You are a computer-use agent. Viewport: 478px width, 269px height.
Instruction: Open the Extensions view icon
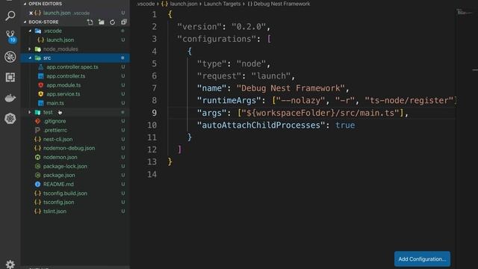10,77
